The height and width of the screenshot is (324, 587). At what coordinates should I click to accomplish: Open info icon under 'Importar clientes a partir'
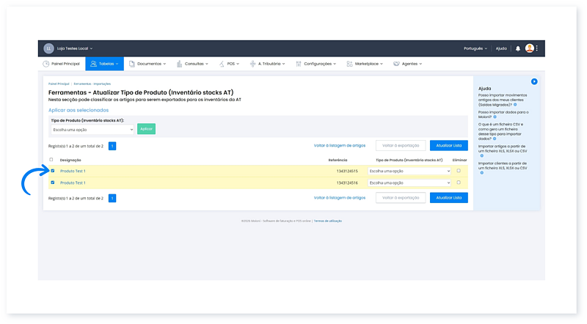(x=482, y=173)
